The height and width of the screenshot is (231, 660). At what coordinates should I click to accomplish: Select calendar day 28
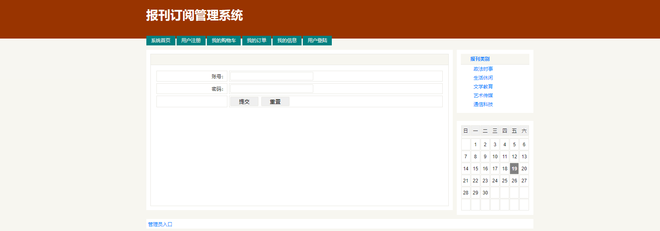tap(466, 193)
